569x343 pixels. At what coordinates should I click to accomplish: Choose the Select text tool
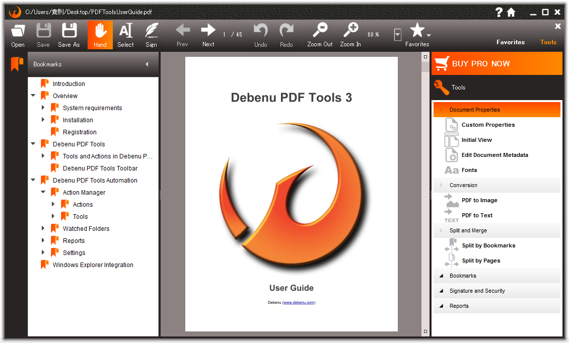(x=125, y=35)
